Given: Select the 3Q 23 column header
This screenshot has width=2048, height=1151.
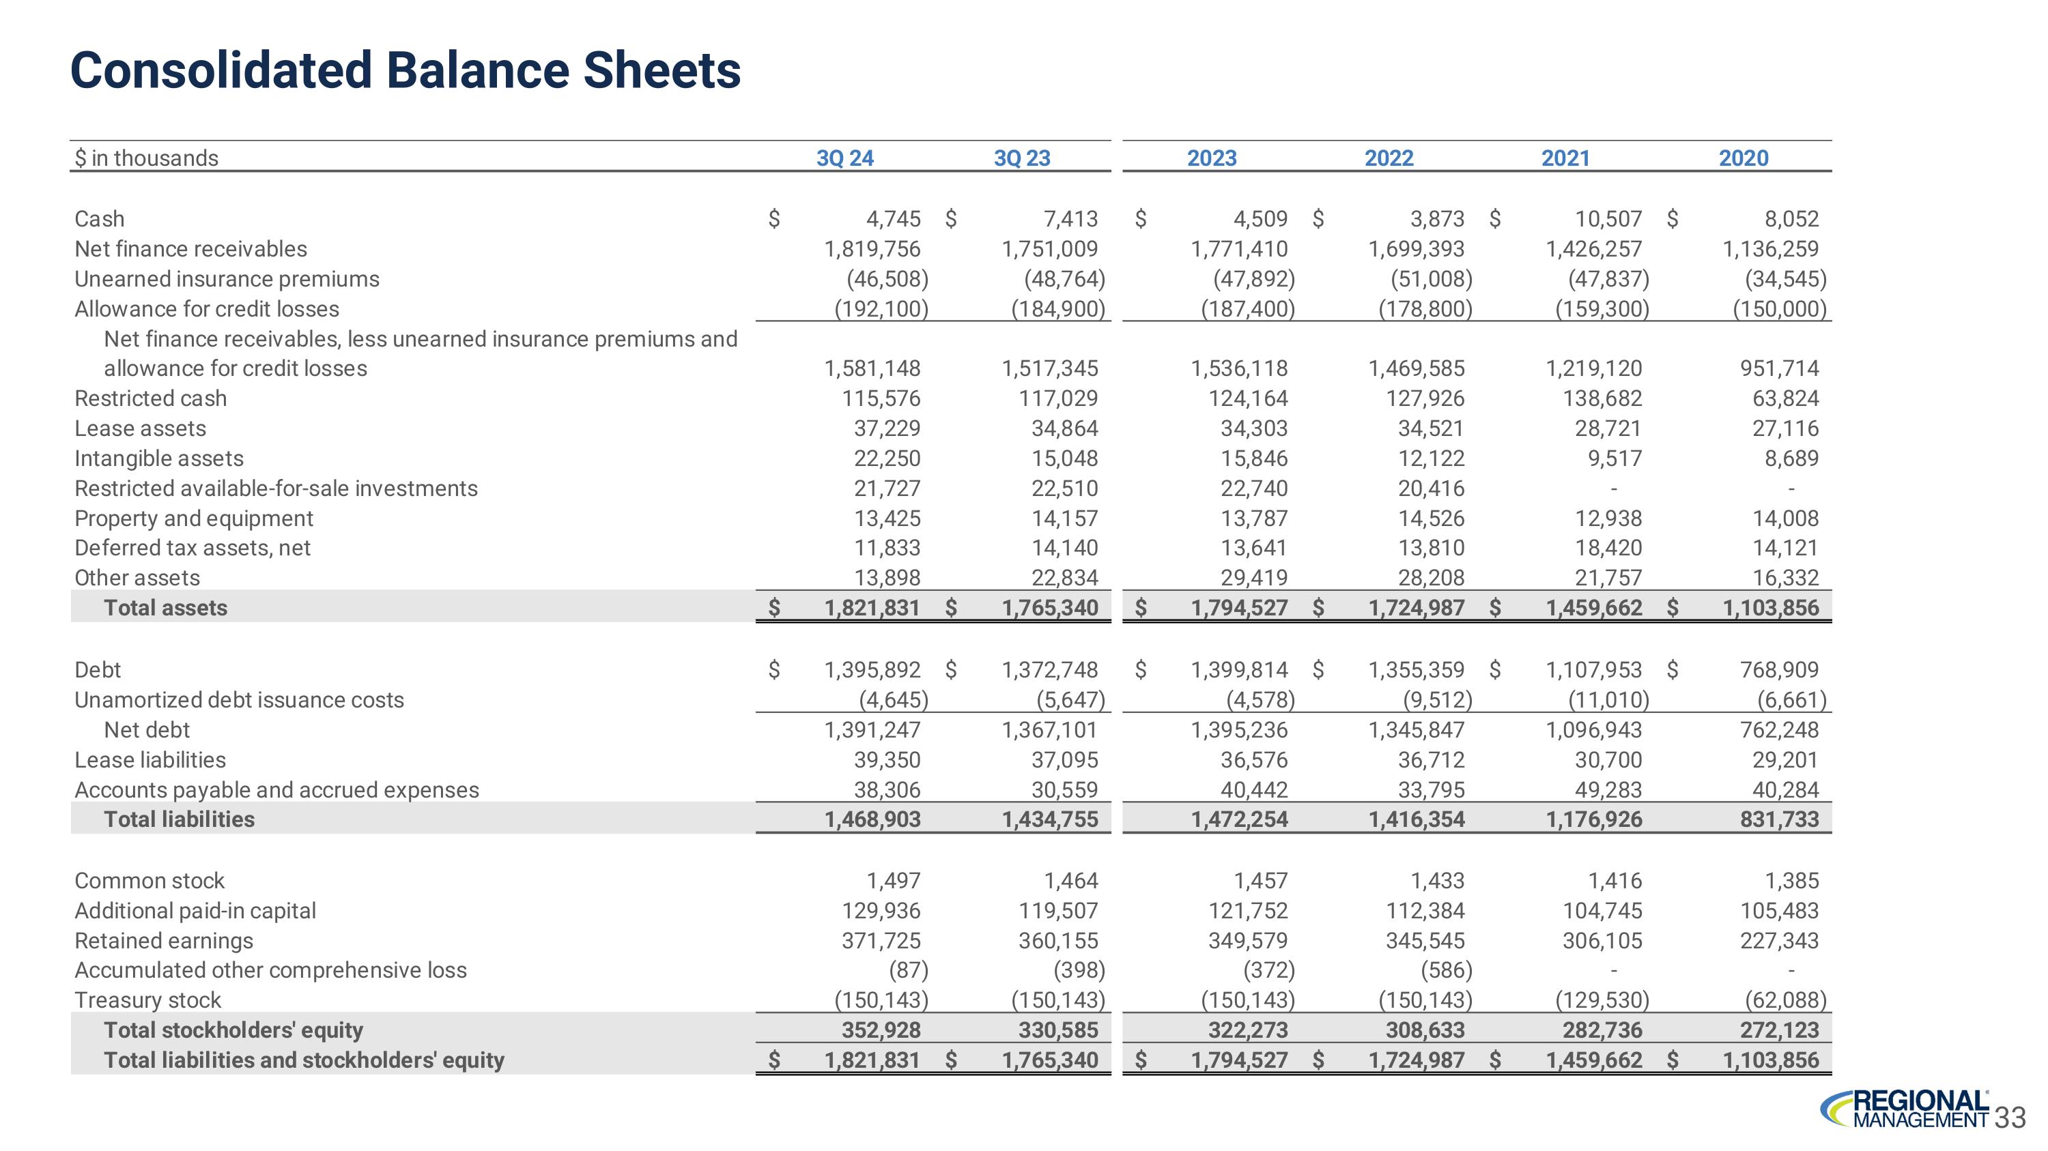Looking at the screenshot, I should (1022, 158).
